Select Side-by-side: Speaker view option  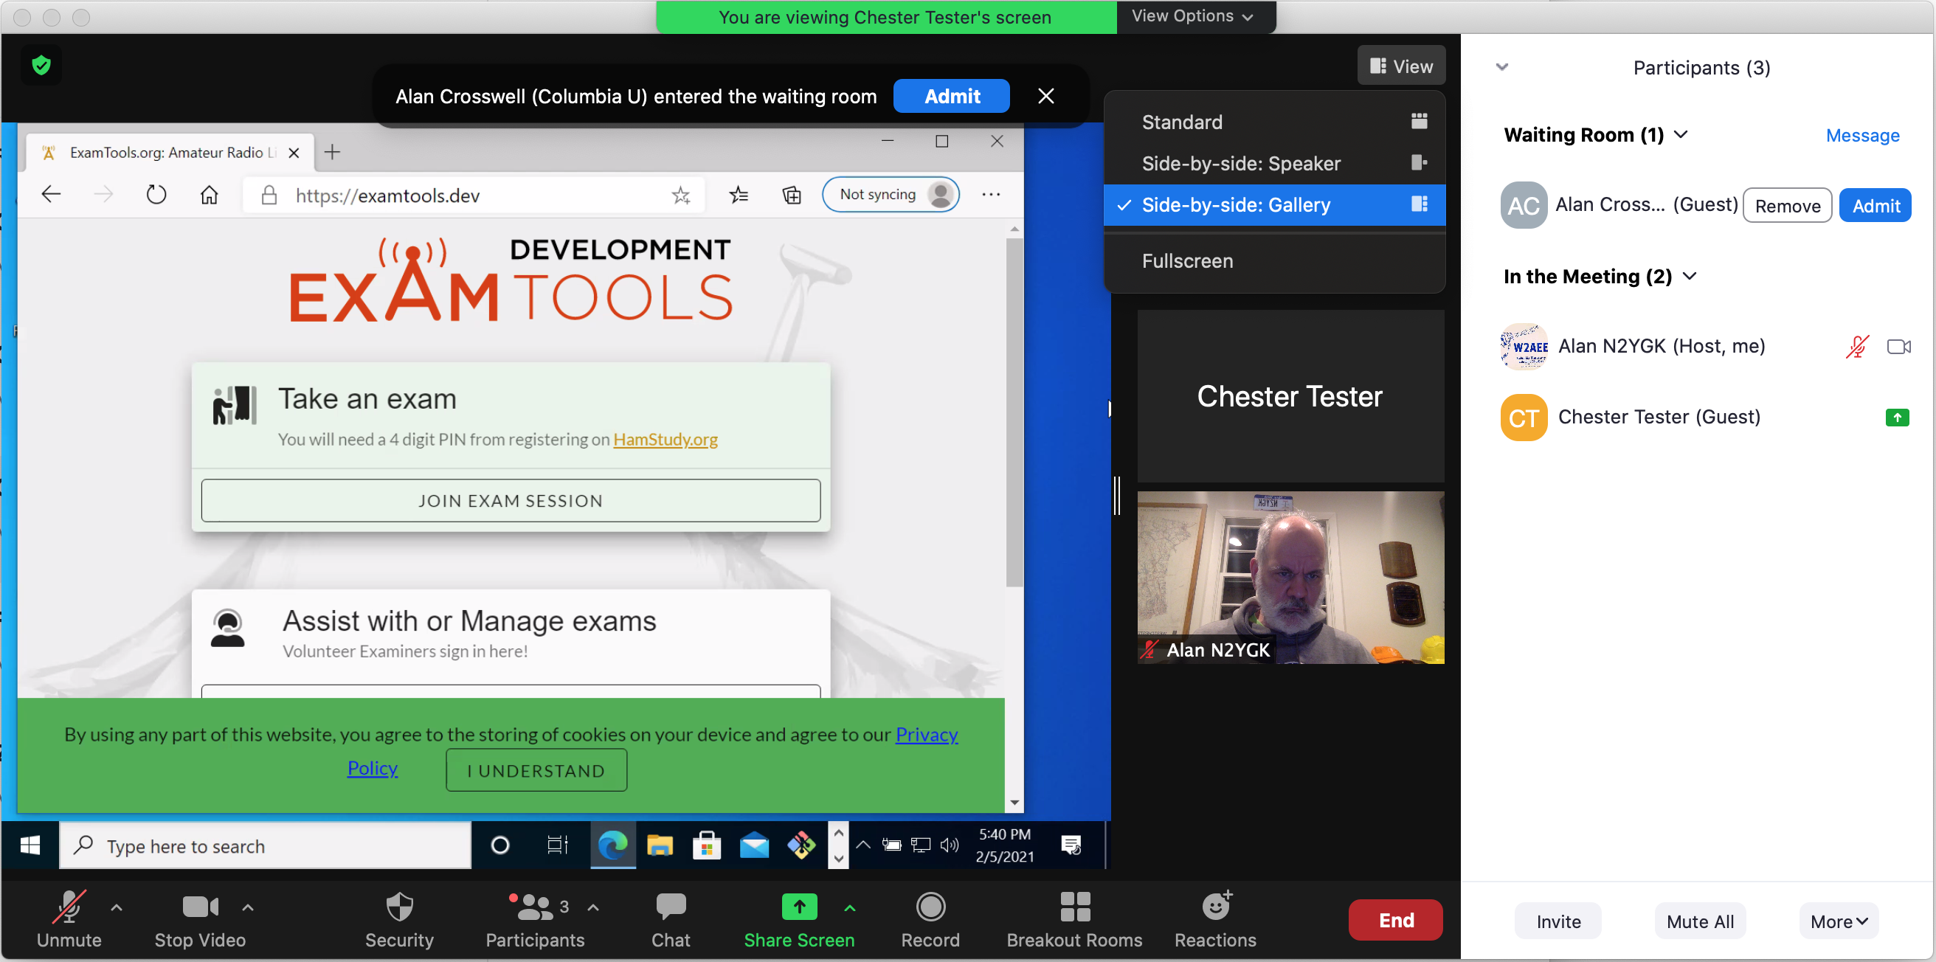tap(1241, 163)
